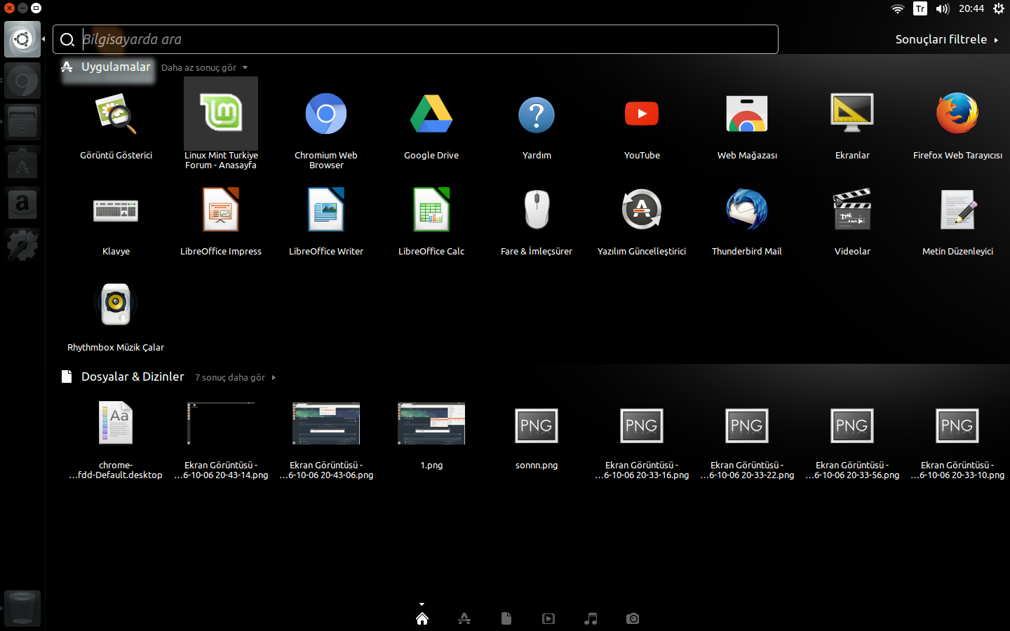The width and height of the screenshot is (1010, 631).
Task: Collapse apps with Daha az sonuç gör
Action: pos(204,68)
